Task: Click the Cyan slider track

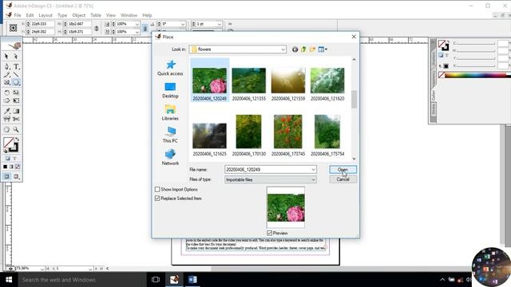Action: click(x=477, y=44)
